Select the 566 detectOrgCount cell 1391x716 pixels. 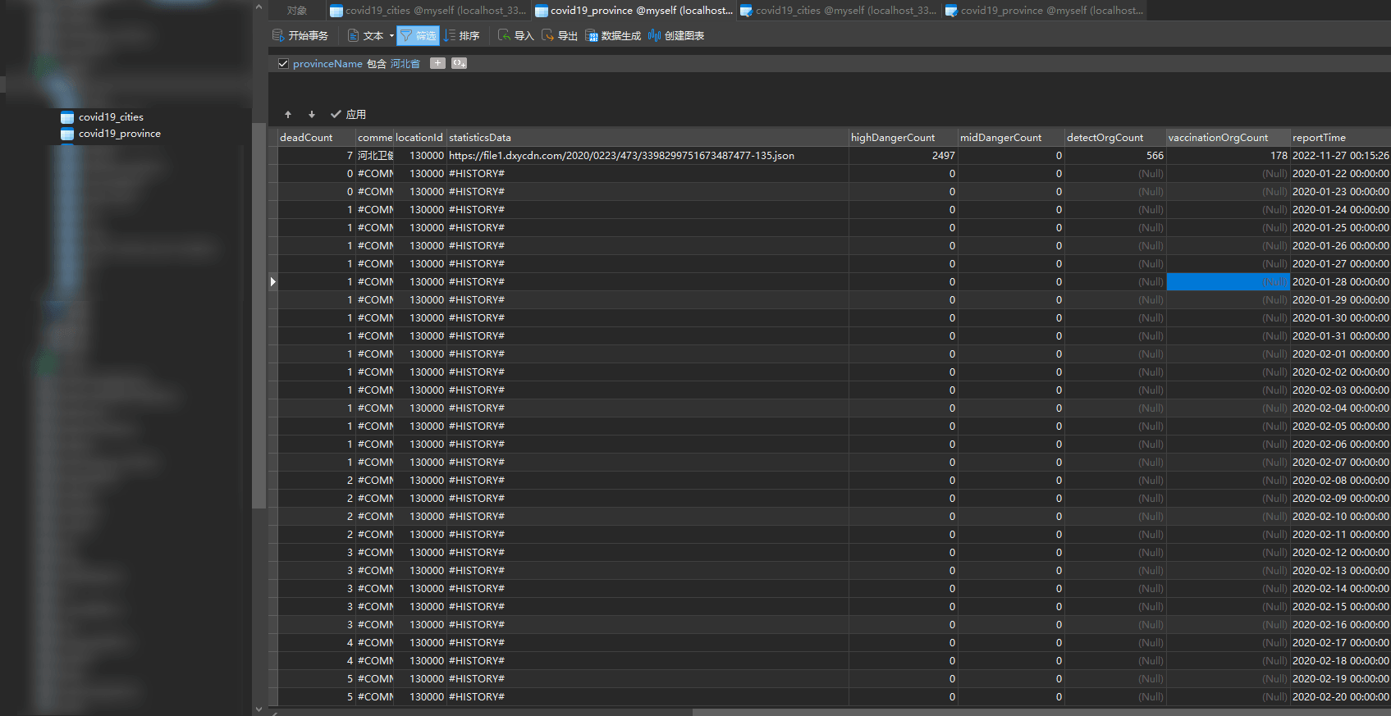[x=1115, y=156]
